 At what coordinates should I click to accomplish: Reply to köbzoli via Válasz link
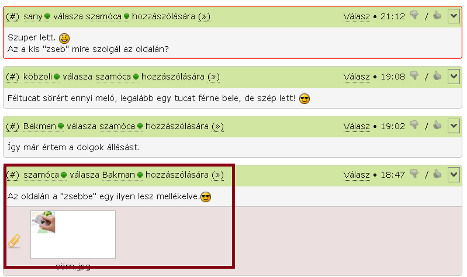(356, 77)
